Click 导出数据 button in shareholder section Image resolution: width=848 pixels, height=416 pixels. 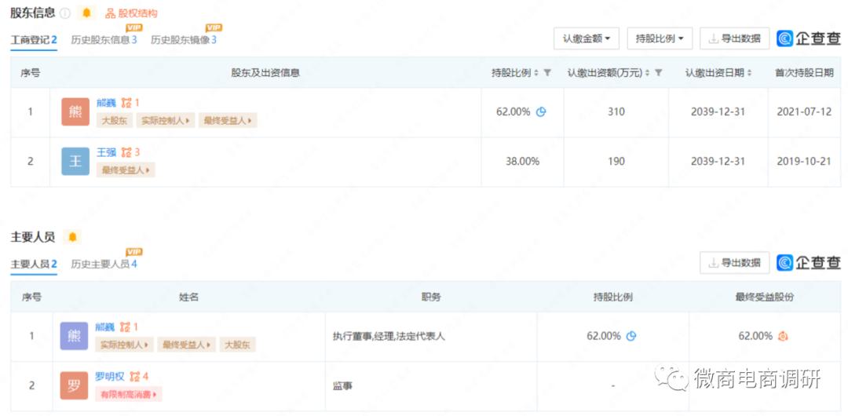pyautogui.click(x=734, y=38)
